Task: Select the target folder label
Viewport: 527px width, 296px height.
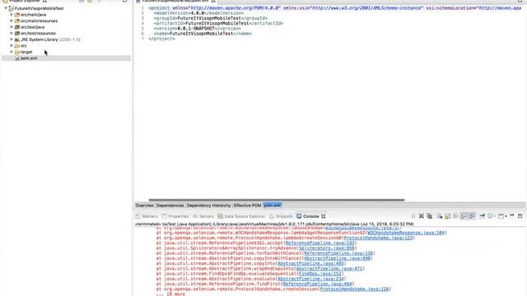Action: click(x=26, y=52)
